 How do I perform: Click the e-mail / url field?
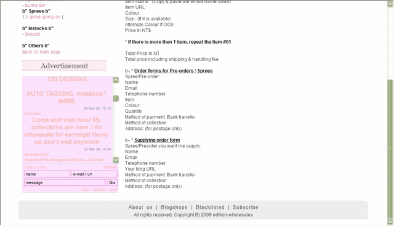[94, 174]
